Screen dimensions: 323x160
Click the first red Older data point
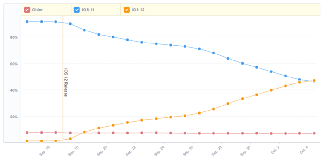(x=27, y=133)
